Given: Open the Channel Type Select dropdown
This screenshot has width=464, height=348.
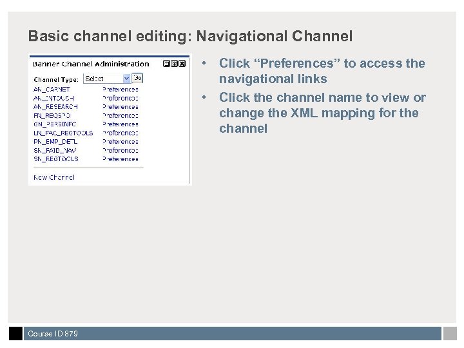Looking at the screenshot, I should (x=107, y=79).
